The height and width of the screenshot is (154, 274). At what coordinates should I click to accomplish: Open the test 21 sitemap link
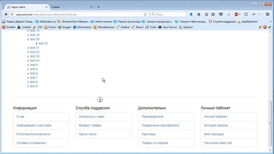(35, 47)
